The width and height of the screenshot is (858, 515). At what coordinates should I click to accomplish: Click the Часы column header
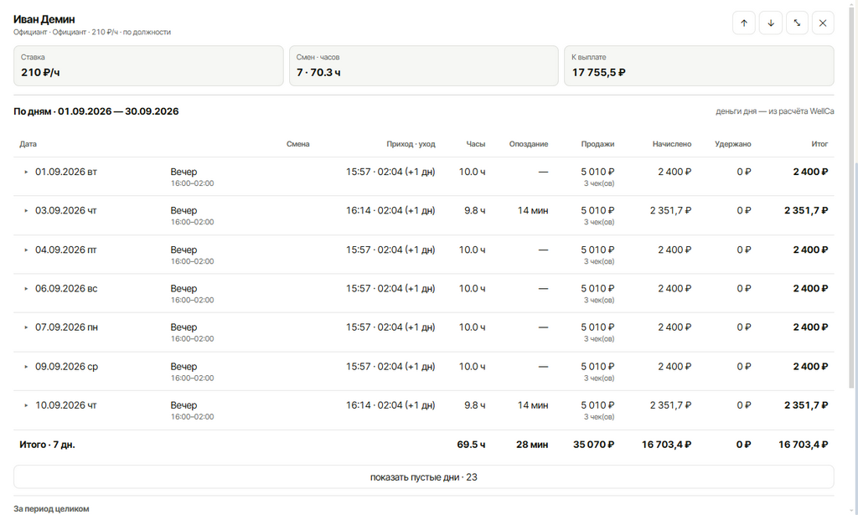476,144
